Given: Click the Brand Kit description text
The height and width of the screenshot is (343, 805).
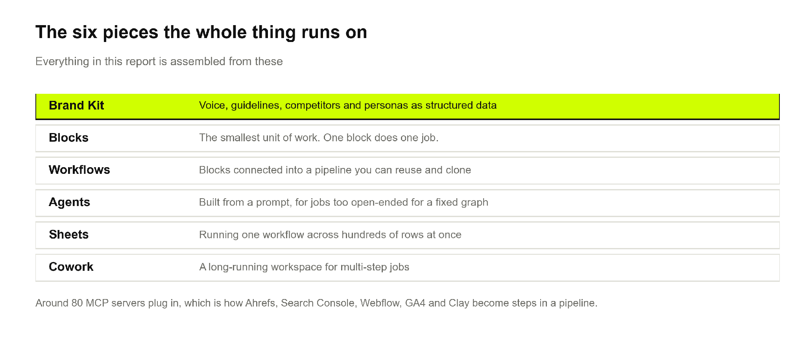Looking at the screenshot, I should click(x=347, y=105).
